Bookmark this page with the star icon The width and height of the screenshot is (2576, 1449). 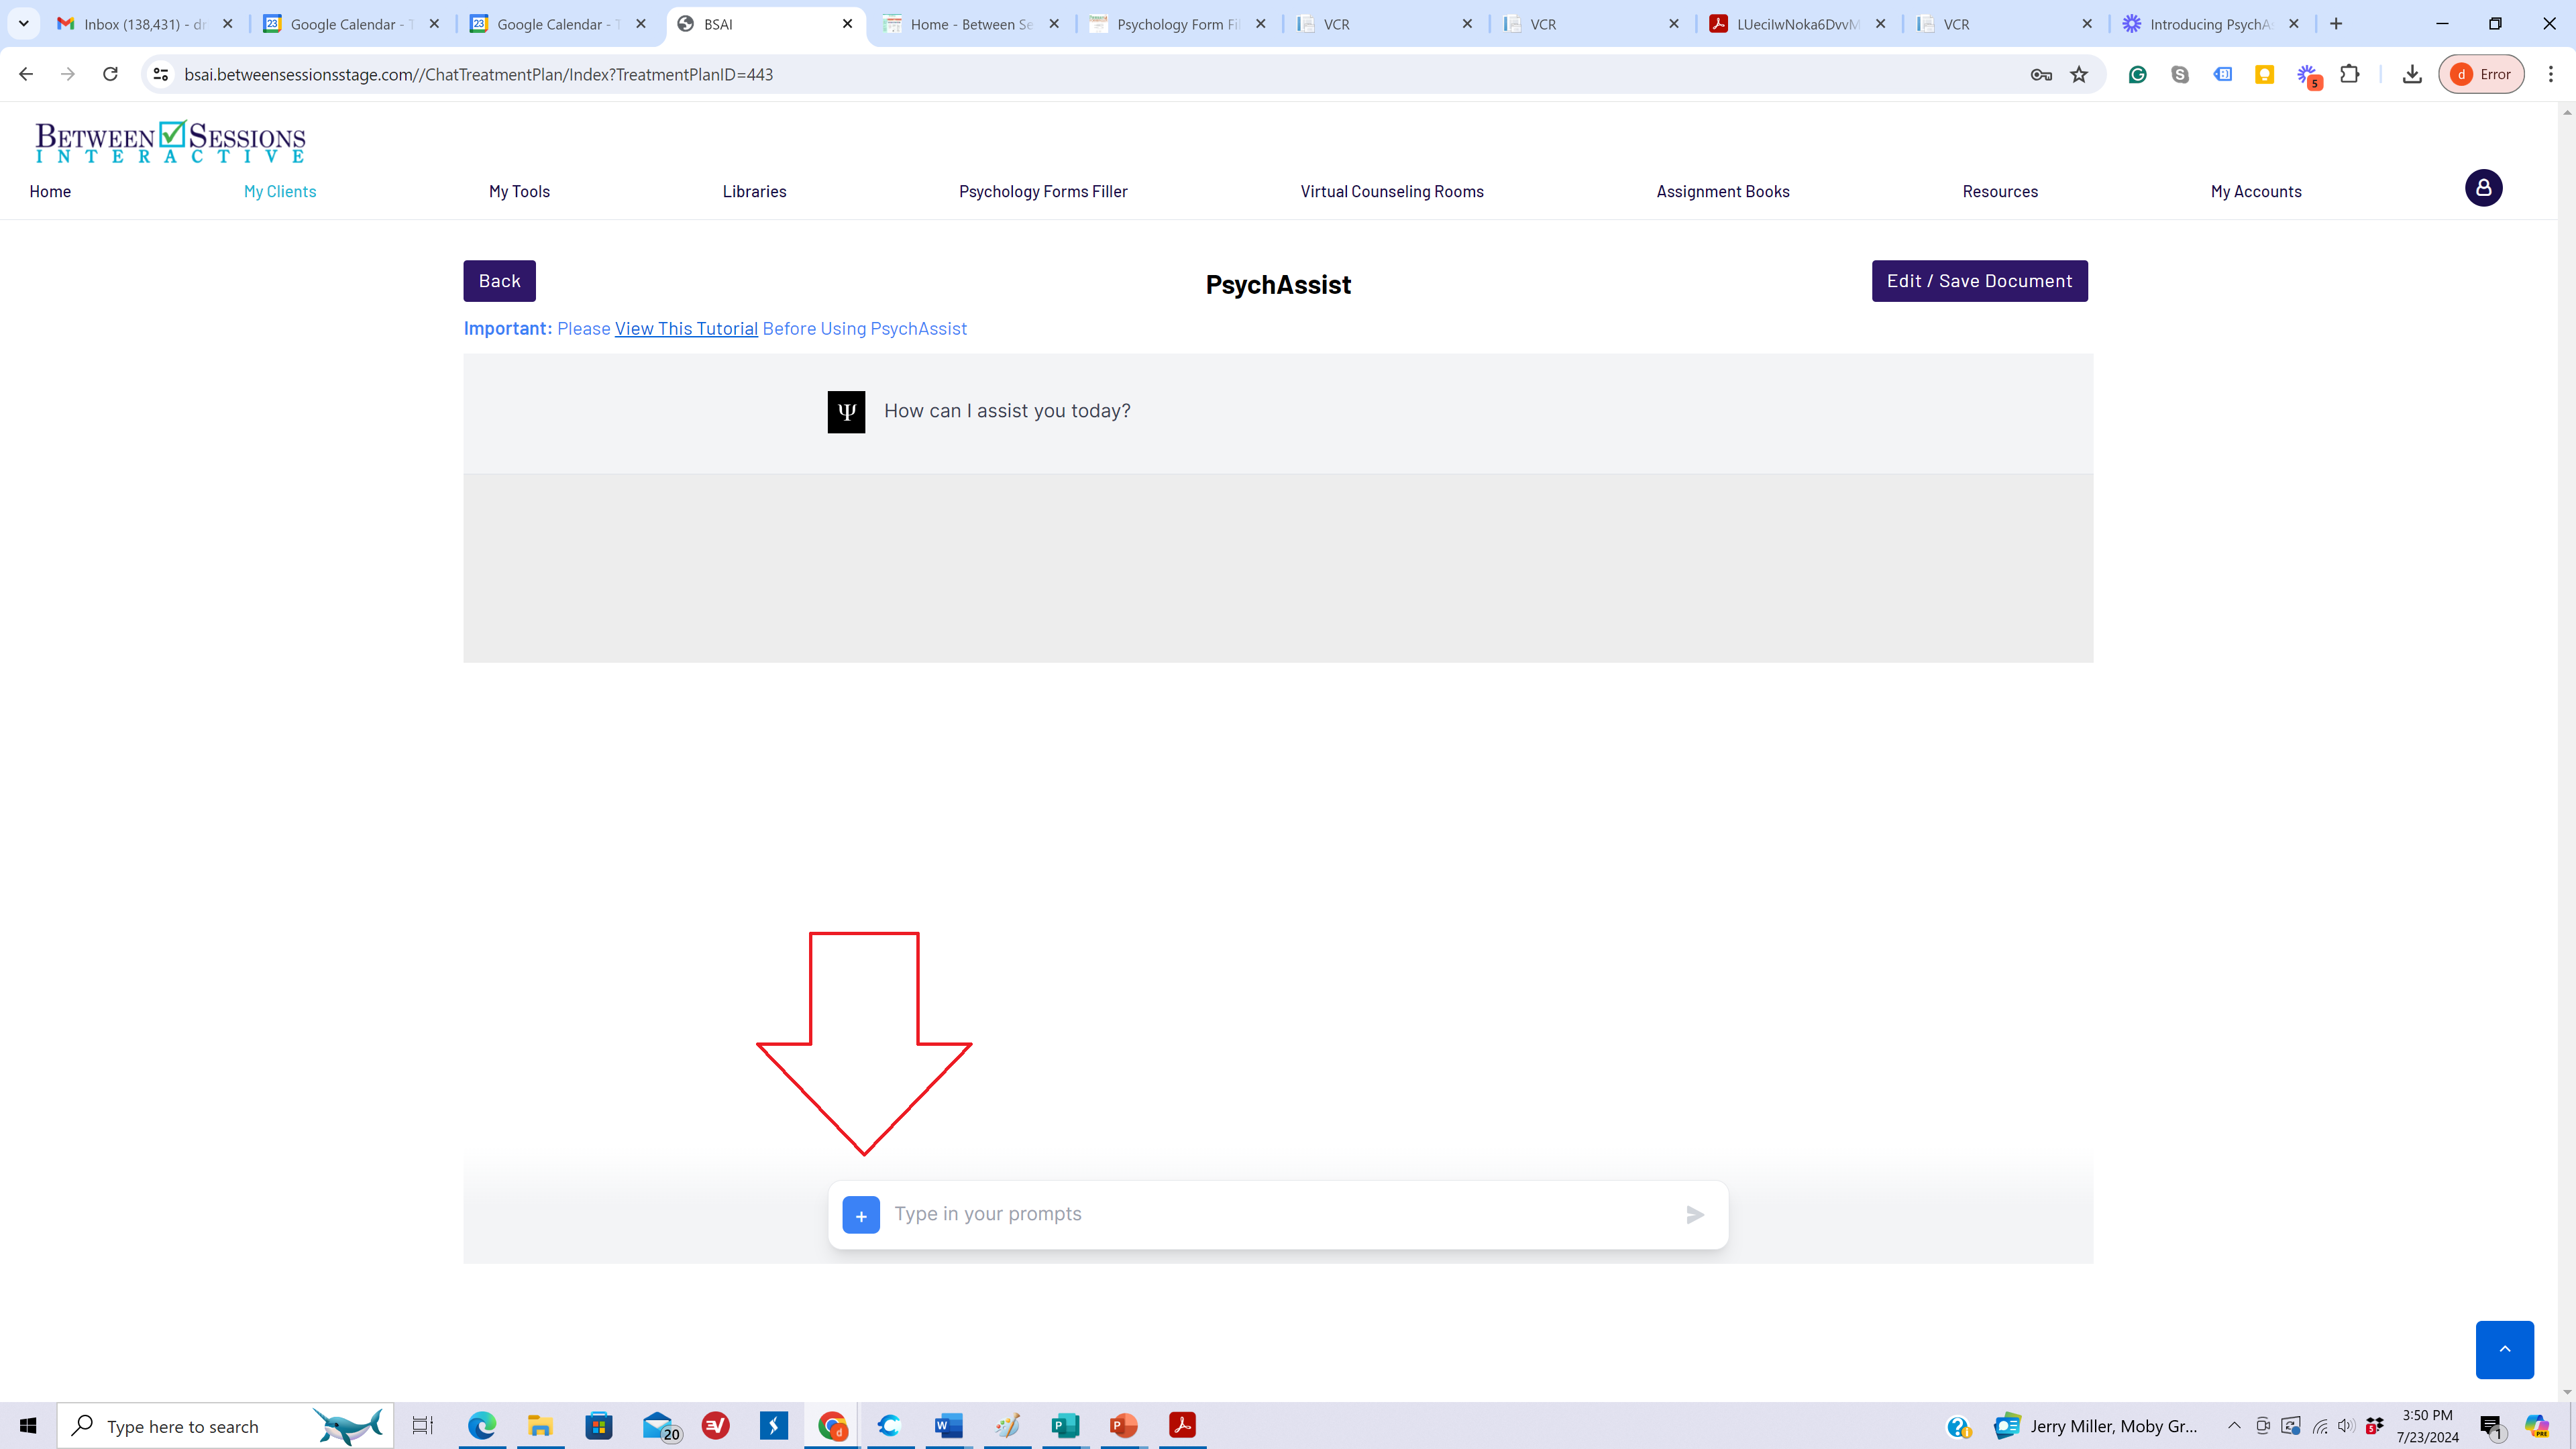[2079, 74]
